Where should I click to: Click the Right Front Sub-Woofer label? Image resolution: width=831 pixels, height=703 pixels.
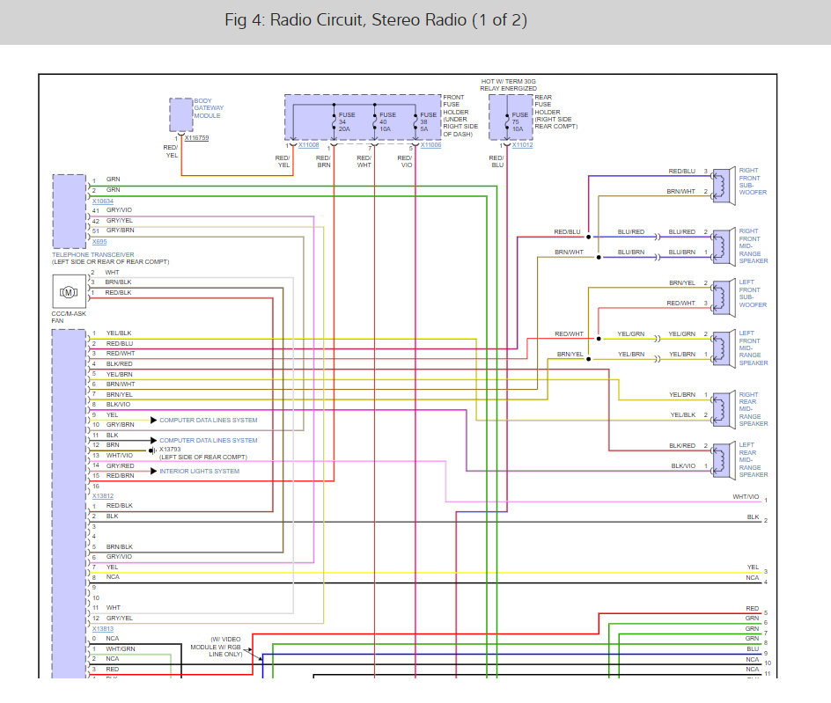point(753,181)
